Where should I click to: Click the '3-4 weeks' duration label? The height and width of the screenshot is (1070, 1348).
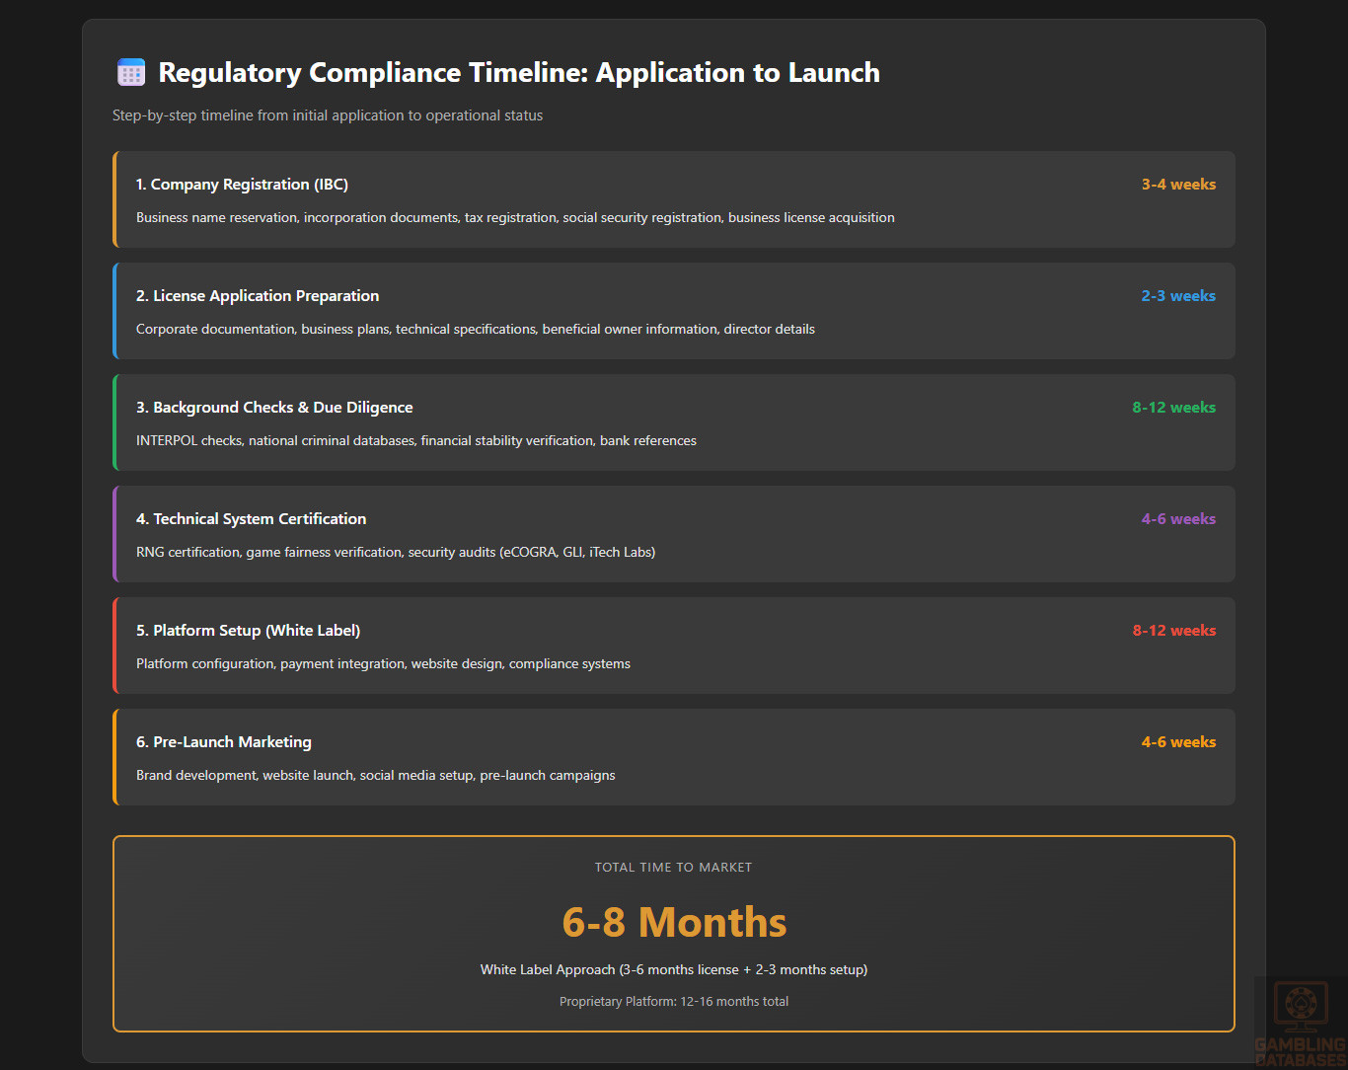tap(1178, 185)
